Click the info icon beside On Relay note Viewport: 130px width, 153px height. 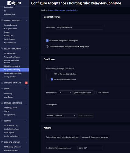pyautogui.click(x=47, y=47)
